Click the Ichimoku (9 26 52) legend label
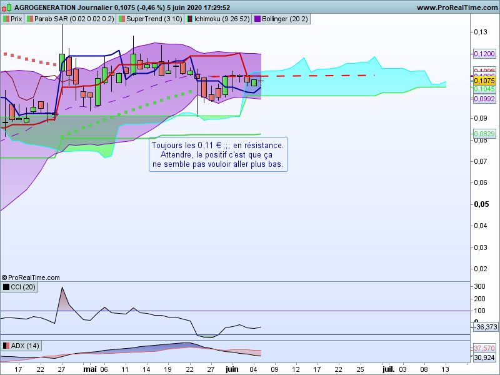Image resolution: width=500 pixels, height=375 pixels. 222,19
